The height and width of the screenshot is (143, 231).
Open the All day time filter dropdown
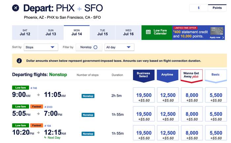119,47
